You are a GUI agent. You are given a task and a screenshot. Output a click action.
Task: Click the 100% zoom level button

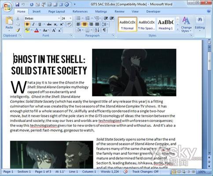click(x=202, y=172)
